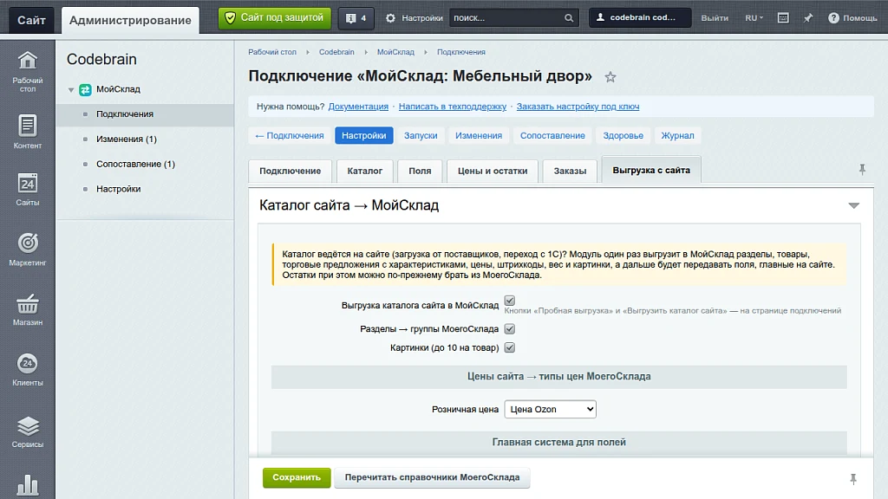Open Сайты section in sidebar

click(27, 190)
